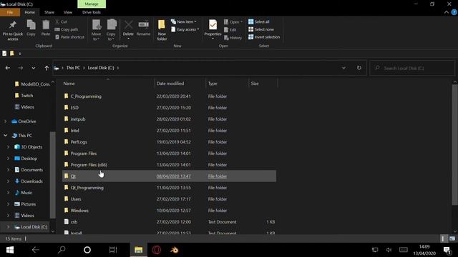Choose Copy path in Clipboard group

point(67,29)
